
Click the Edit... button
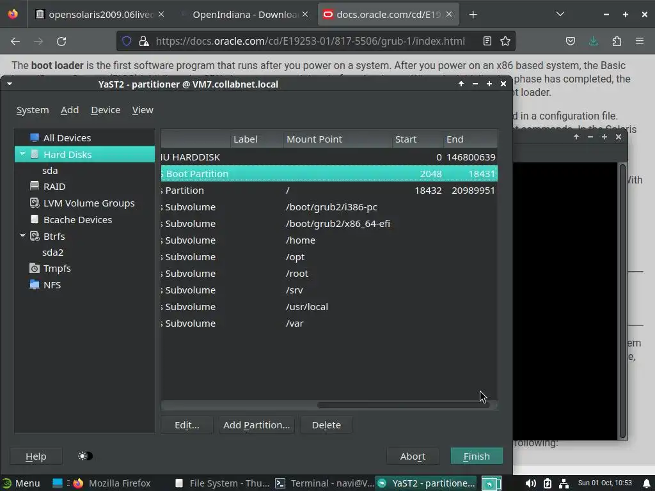click(187, 425)
